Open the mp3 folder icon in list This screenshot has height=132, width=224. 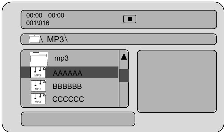point(39,59)
